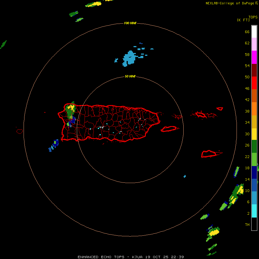
Task: Click the Vieques island outline
Action: (170, 129)
